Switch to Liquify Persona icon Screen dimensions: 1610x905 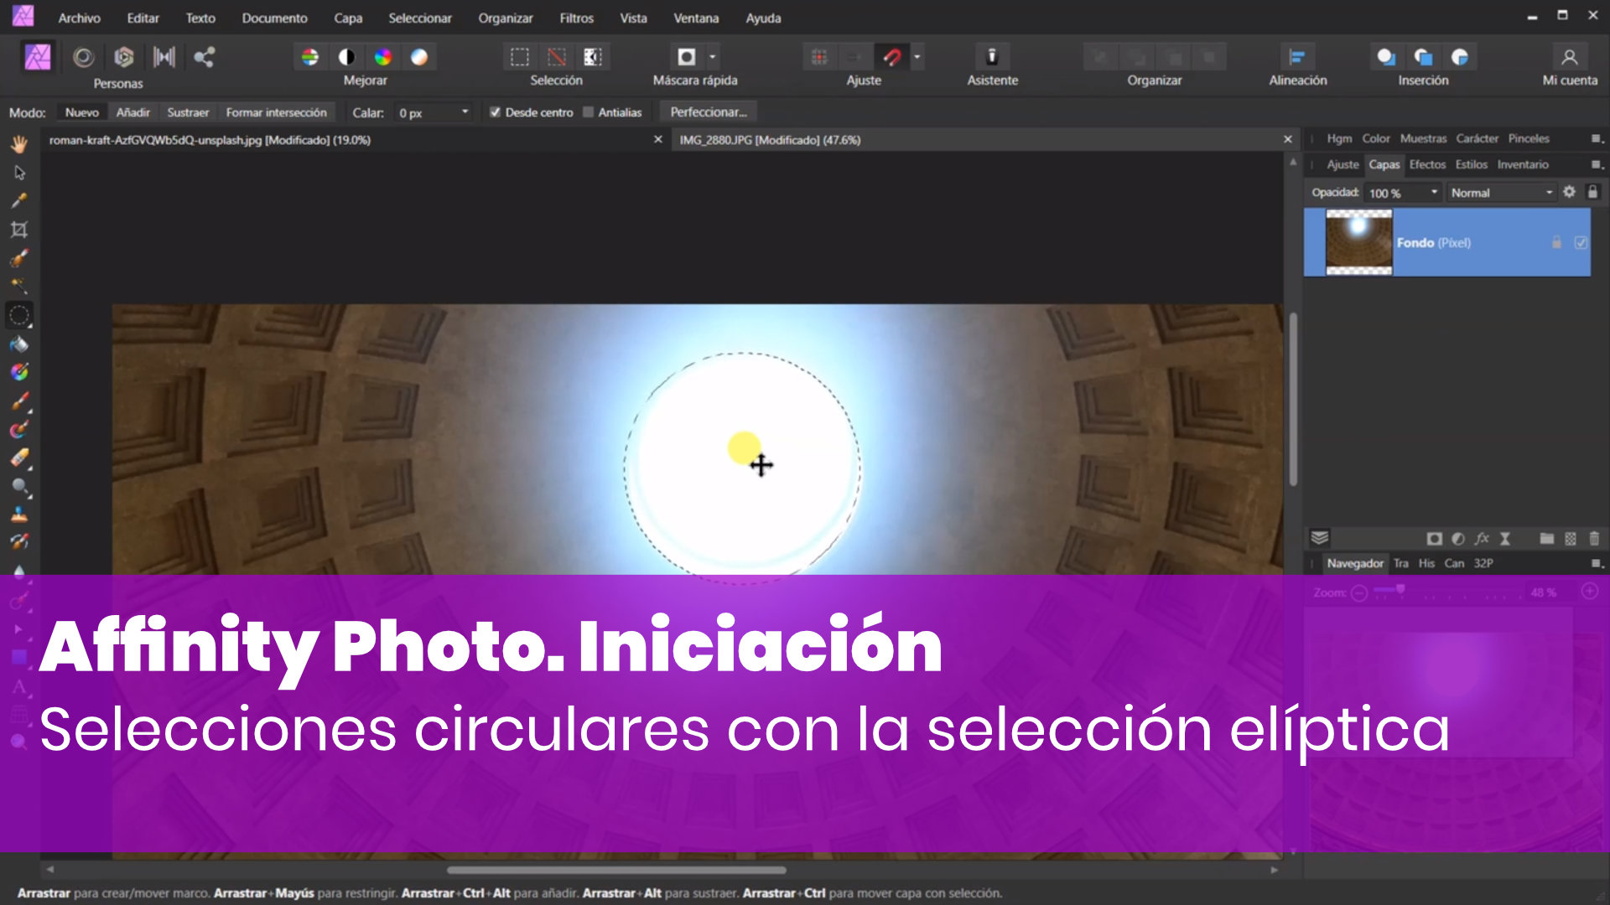pos(83,57)
